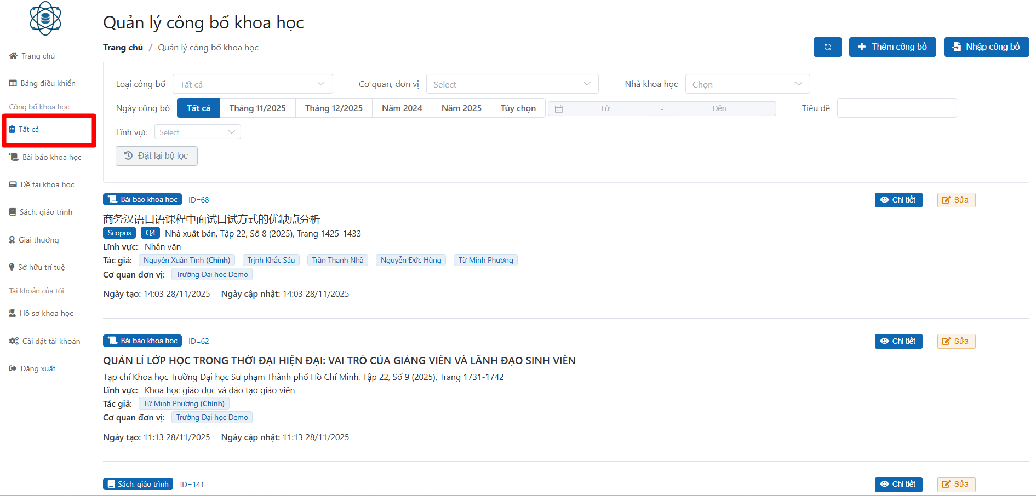Expand the Lĩnh vực select box
1036x496 pixels.
197,132
